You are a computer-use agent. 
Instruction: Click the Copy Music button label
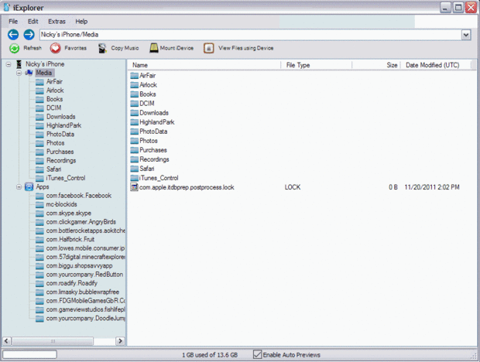tap(125, 48)
